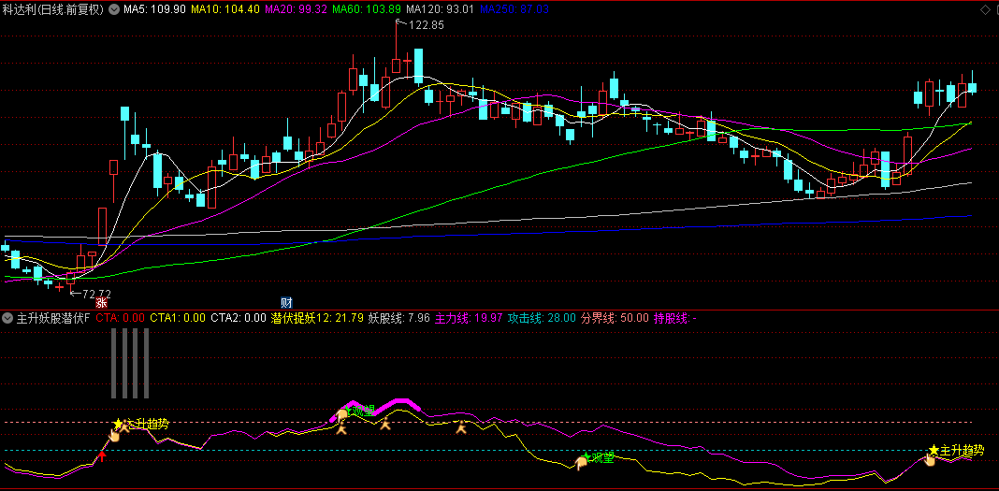Screen dimensions: 999x491
Task: Click the hand icon beside upper 观望 label
Action: pos(342,416)
